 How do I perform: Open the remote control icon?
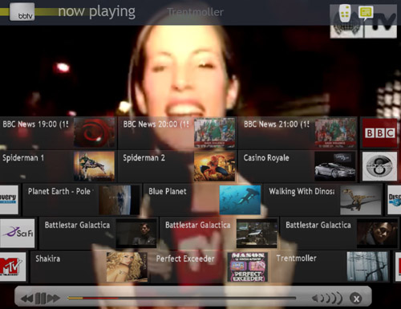[x=345, y=14]
